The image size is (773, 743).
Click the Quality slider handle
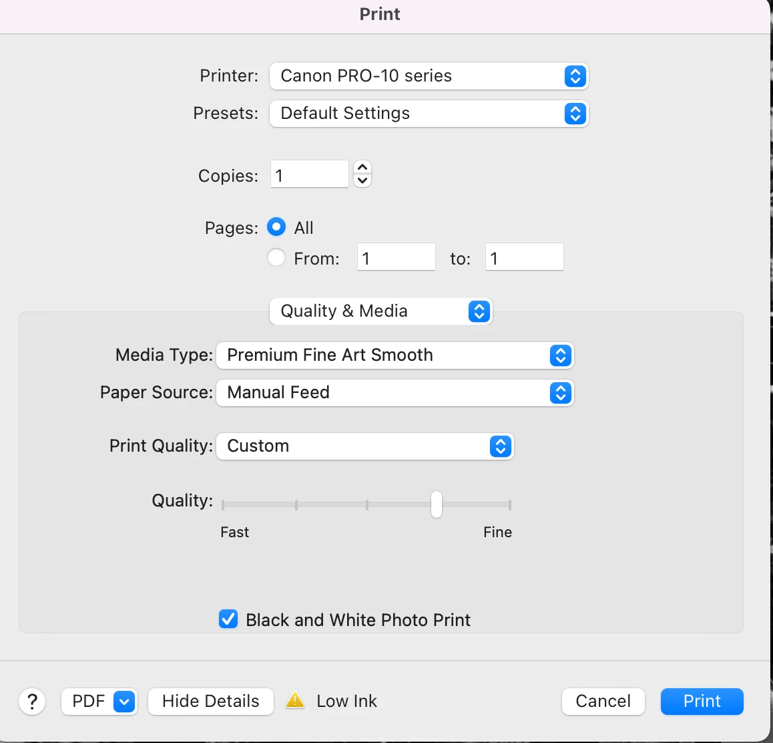click(437, 504)
